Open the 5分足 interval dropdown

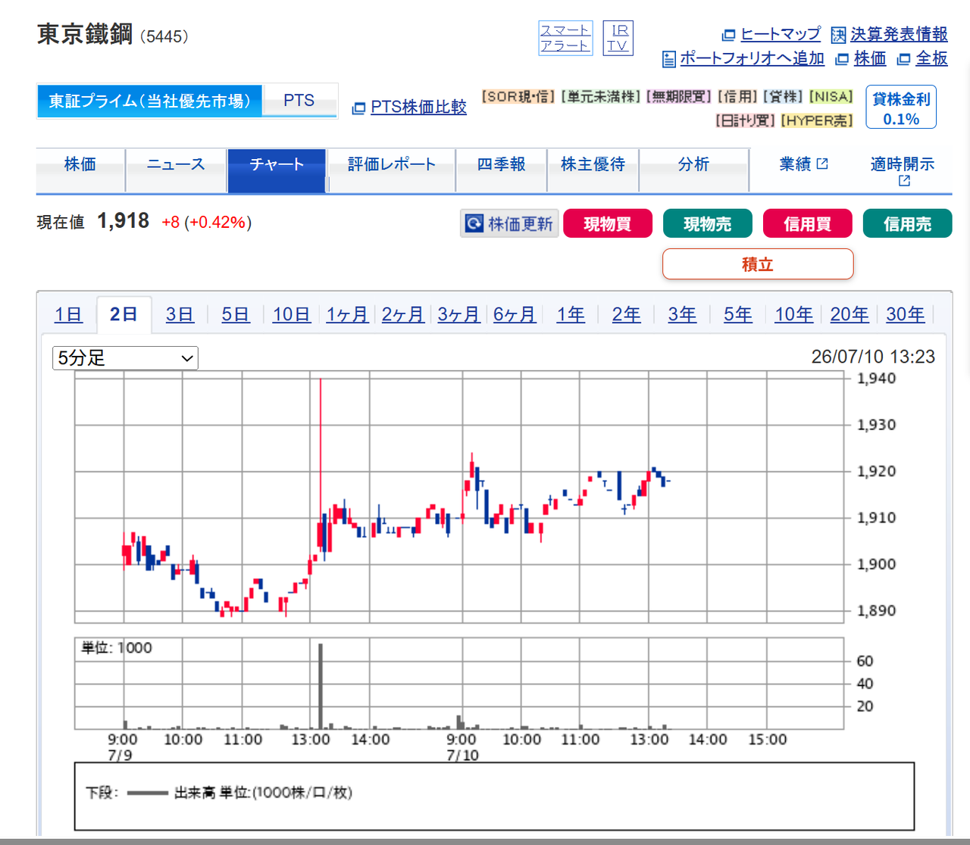(x=125, y=358)
